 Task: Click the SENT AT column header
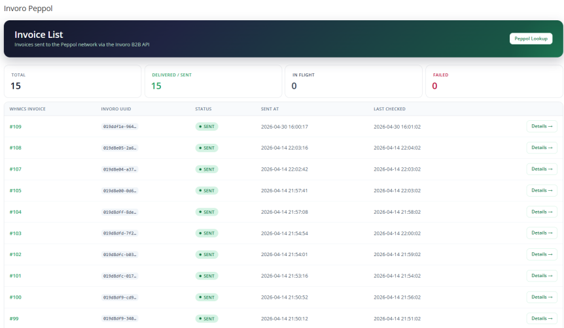tap(270, 109)
